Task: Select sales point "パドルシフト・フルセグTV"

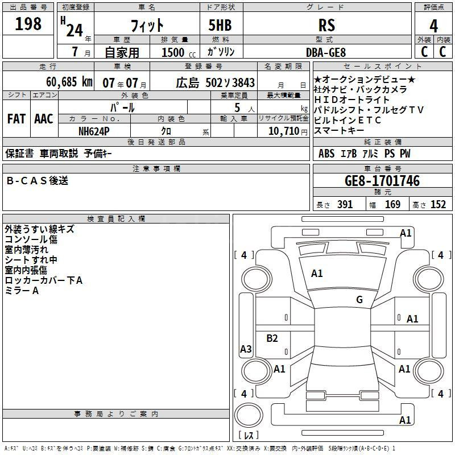Action: click(369, 110)
